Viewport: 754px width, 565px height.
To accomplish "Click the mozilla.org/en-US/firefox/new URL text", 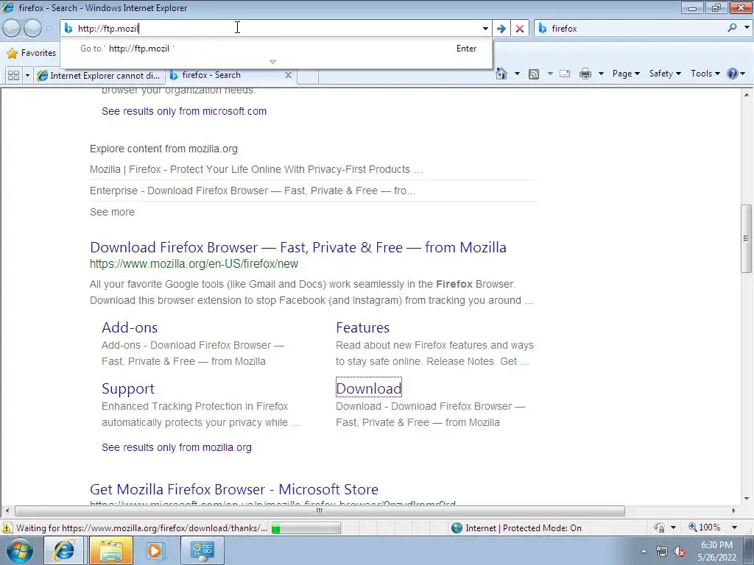I will [x=194, y=264].
